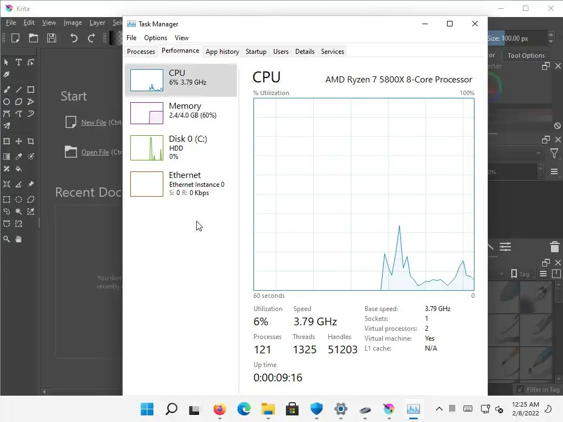Select the Ellipse tool in Krita
This screenshot has height=422, width=563.
point(7,102)
